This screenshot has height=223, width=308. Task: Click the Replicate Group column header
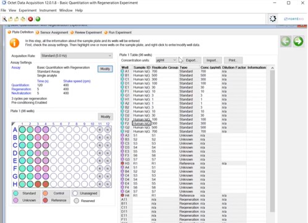point(165,68)
